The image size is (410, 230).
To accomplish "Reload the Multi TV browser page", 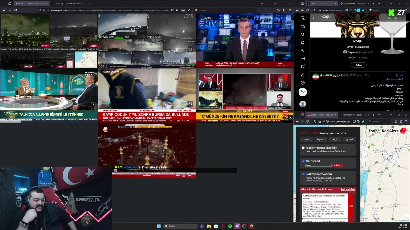I will (15, 10).
